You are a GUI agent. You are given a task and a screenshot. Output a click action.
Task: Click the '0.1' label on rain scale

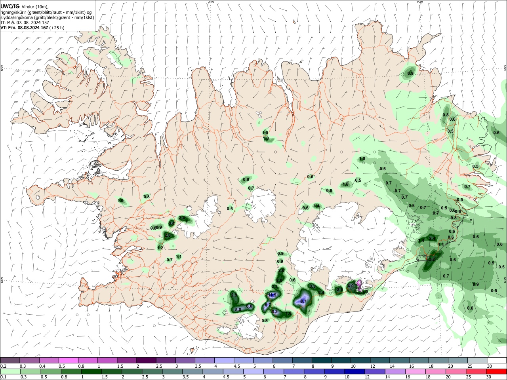click(3, 377)
